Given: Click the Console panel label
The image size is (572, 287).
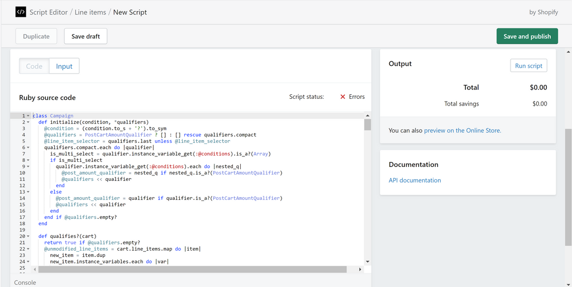Looking at the screenshot, I should tap(25, 283).
